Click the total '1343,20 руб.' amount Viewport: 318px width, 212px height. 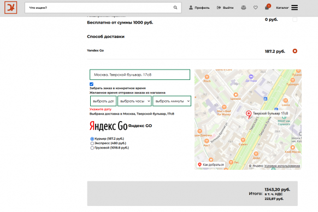click(277, 190)
